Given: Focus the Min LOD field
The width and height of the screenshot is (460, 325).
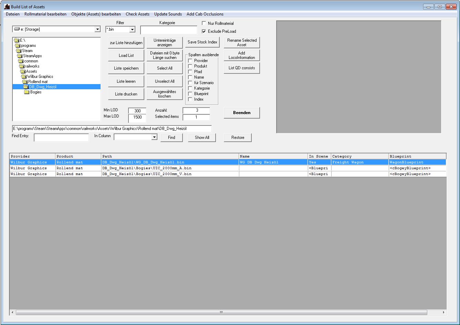Looking at the screenshot, I should [137, 111].
